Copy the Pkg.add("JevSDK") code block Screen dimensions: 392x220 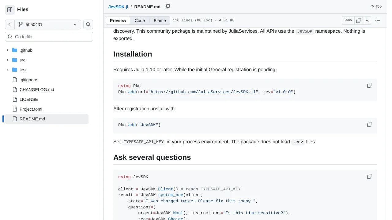coord(370,124)
